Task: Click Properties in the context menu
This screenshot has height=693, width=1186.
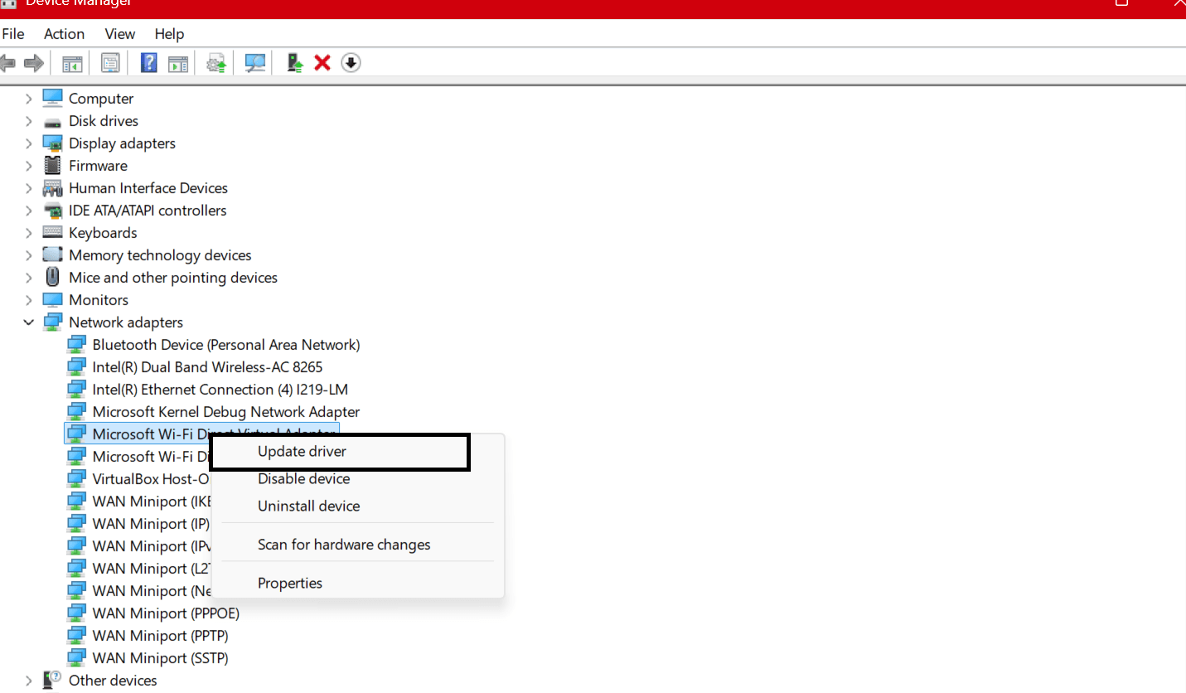Action: 289,583
